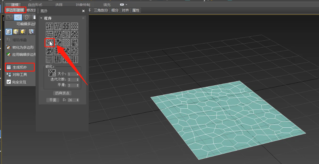Image resolution: width=319 pixels, height=164 pixels.
Task: Click the grip dots on the 程序 rollout
Action: (83, 18)
